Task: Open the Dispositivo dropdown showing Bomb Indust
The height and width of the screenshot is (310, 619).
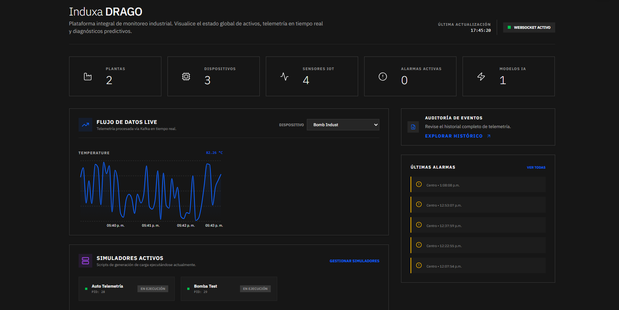Action: coord(343,125)
